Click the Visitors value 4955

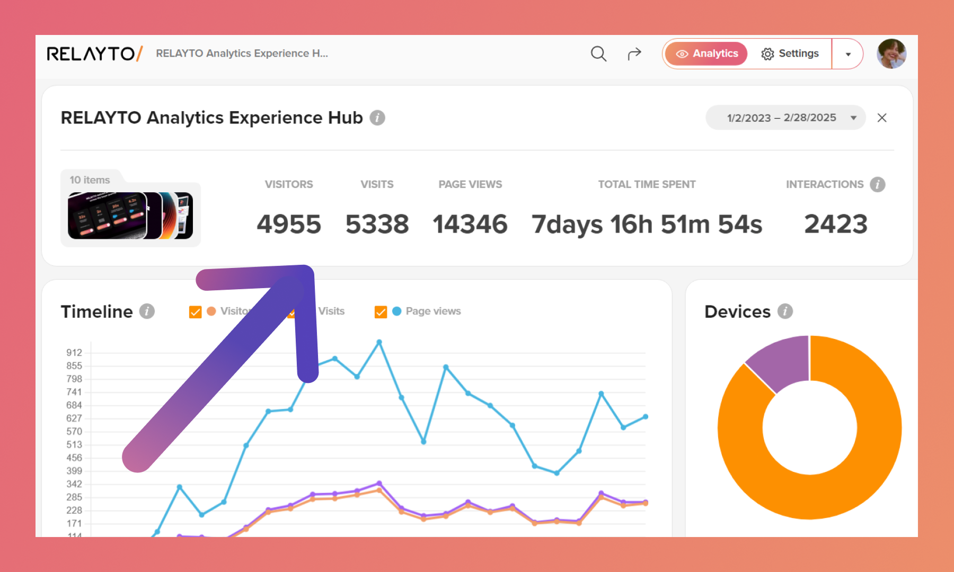coord(289,224)
